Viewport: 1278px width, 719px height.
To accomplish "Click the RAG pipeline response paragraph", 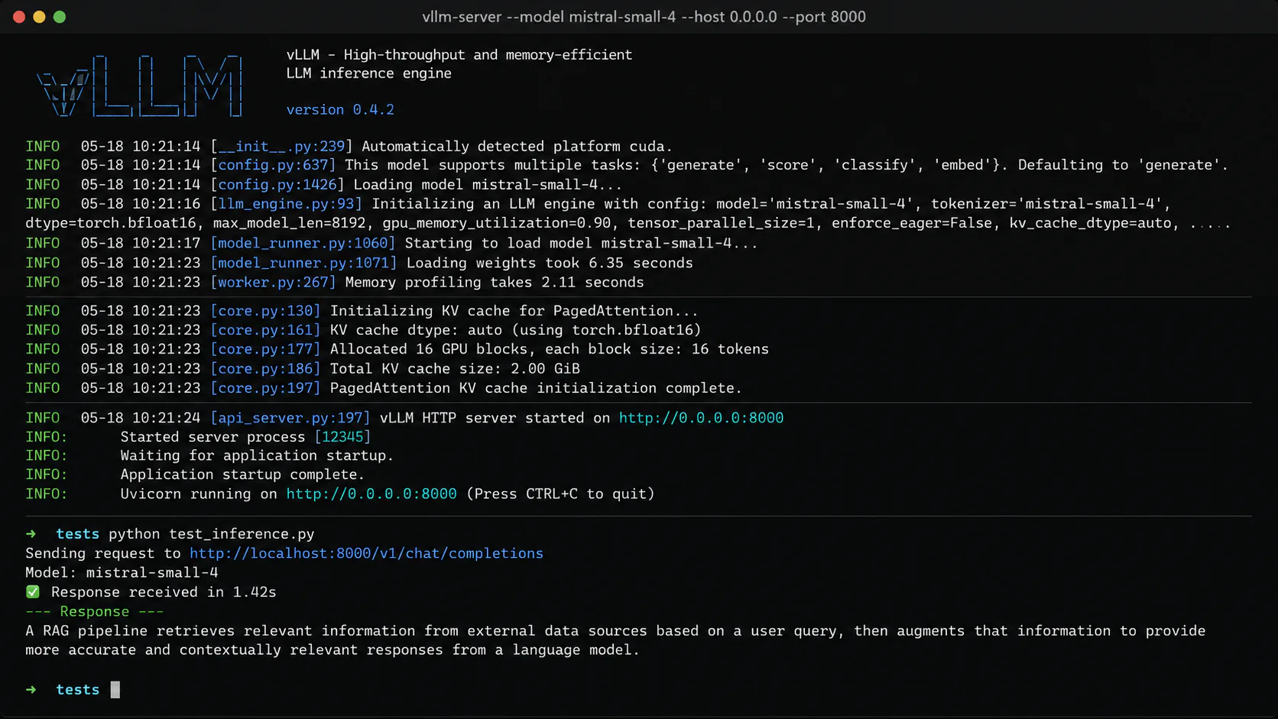I will (x=615, y=640).
